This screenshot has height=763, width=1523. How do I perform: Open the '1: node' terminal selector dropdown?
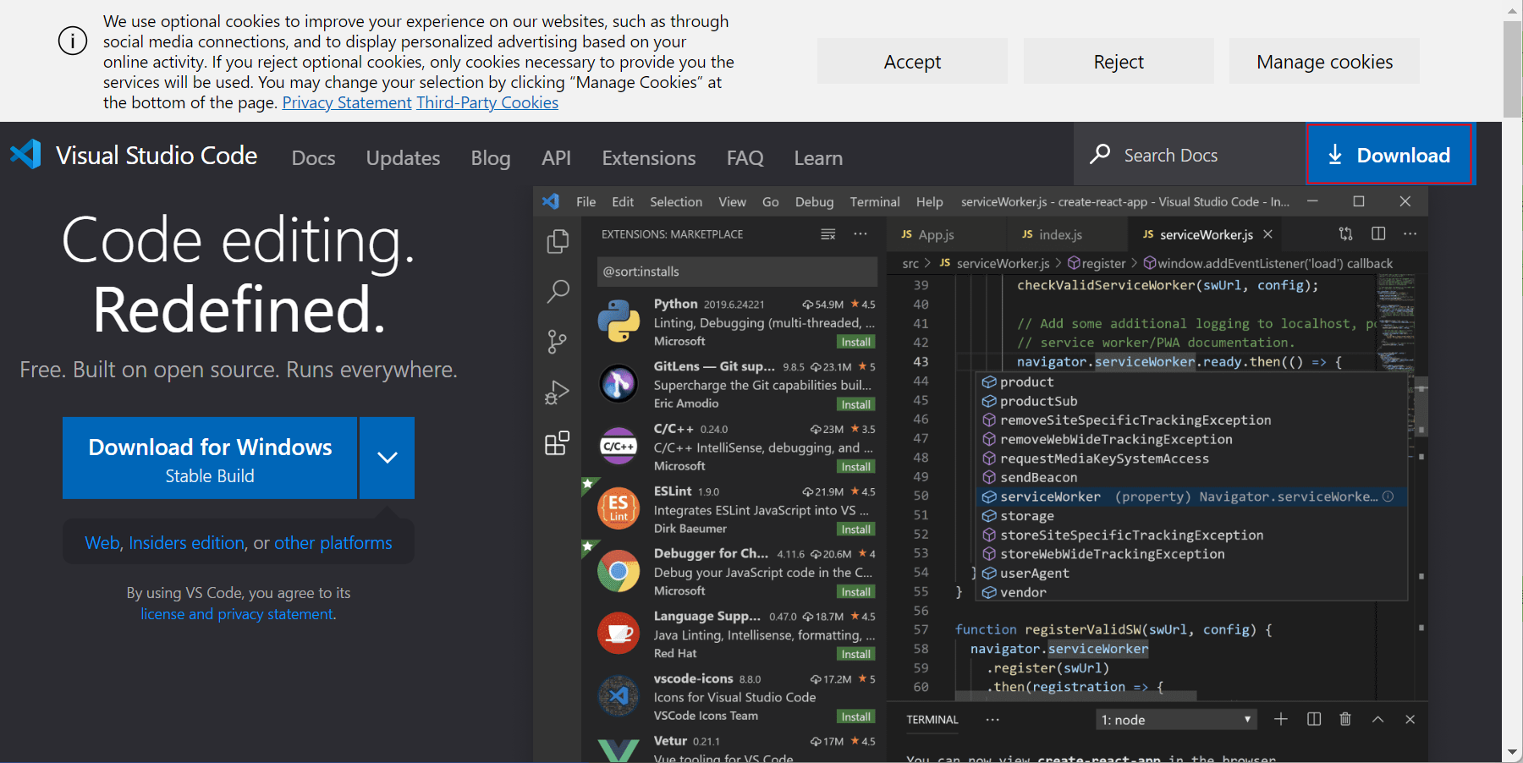pyautogui.click(x=1176, y=720)
